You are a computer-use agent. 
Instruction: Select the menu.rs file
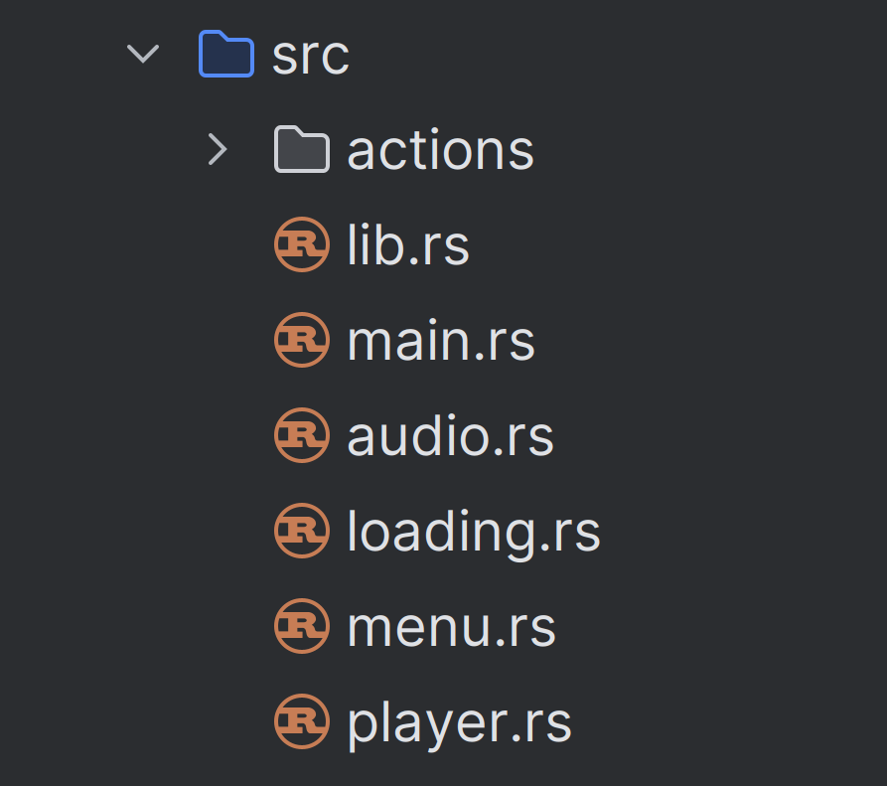[x=450, y=626]
